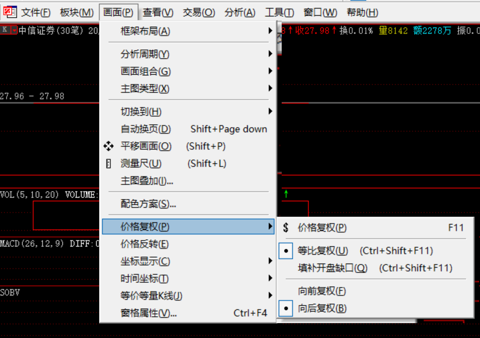Select 填补开盘缺口(Q) option
480x338 pixels.
click(x=376, y=268)
